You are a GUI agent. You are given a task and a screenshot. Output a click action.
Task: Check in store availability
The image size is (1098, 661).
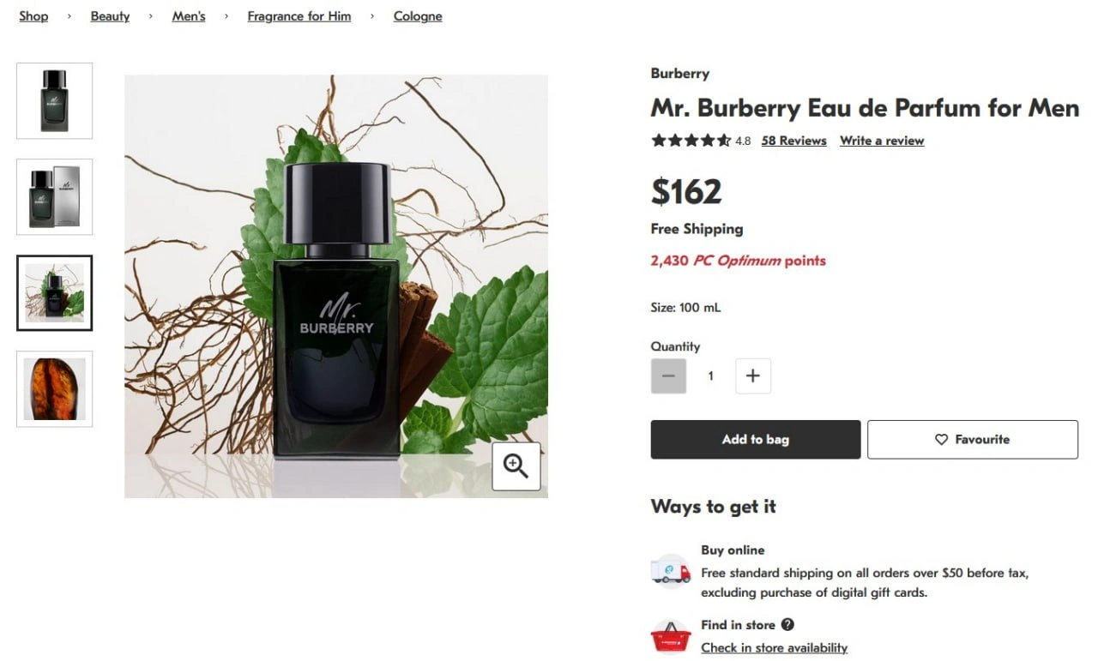coord(774,647)
